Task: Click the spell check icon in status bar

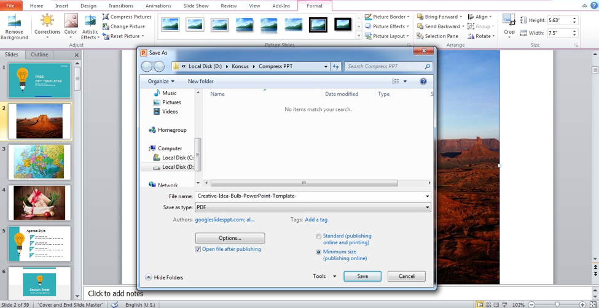Action: pyautogui.click(x=114, y=304)
